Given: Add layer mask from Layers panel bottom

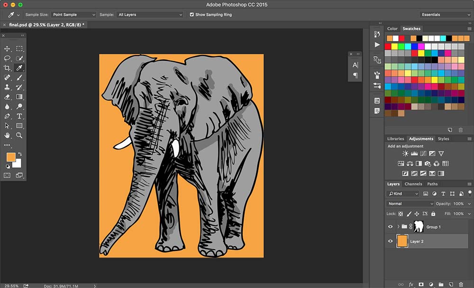Looking at the screenshot, I should (x=421, y=284).
